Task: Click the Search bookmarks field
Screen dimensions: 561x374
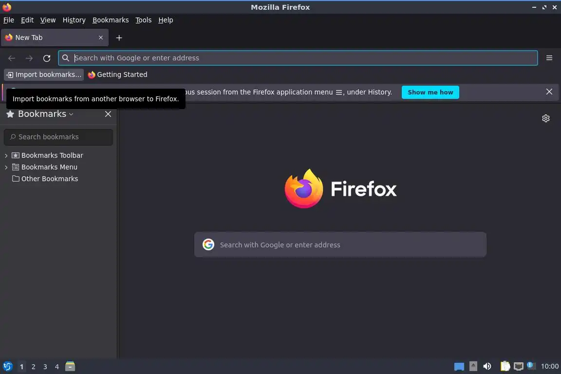Action: [x=58, y=137]
